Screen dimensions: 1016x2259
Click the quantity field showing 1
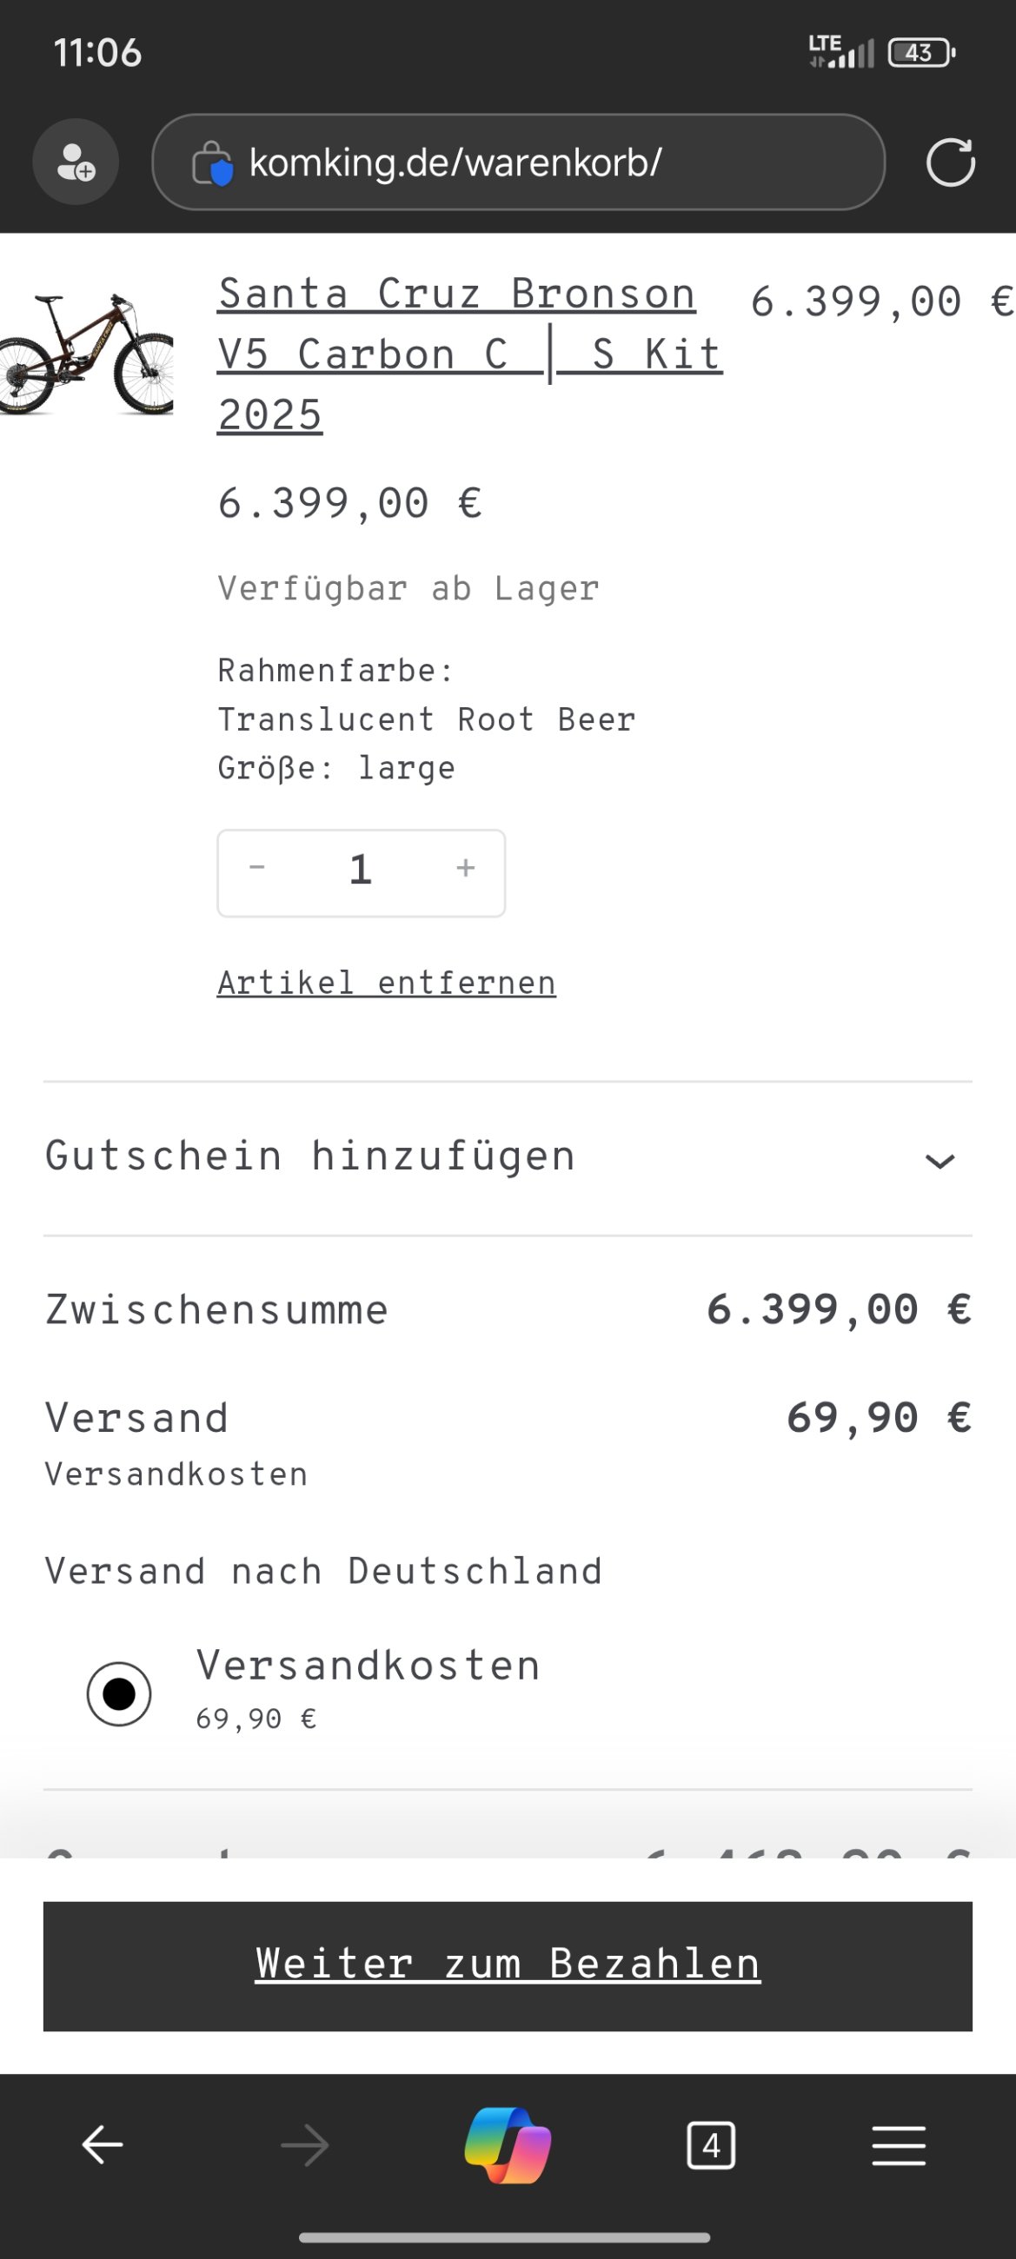point(361,871)
